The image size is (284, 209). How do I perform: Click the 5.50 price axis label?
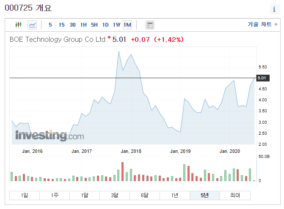[x=263, y=67]
